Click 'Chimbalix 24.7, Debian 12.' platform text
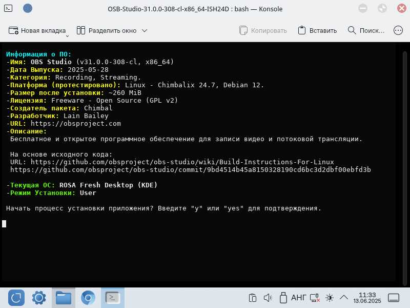Screen dimensions: 410x308 (211, 85)
